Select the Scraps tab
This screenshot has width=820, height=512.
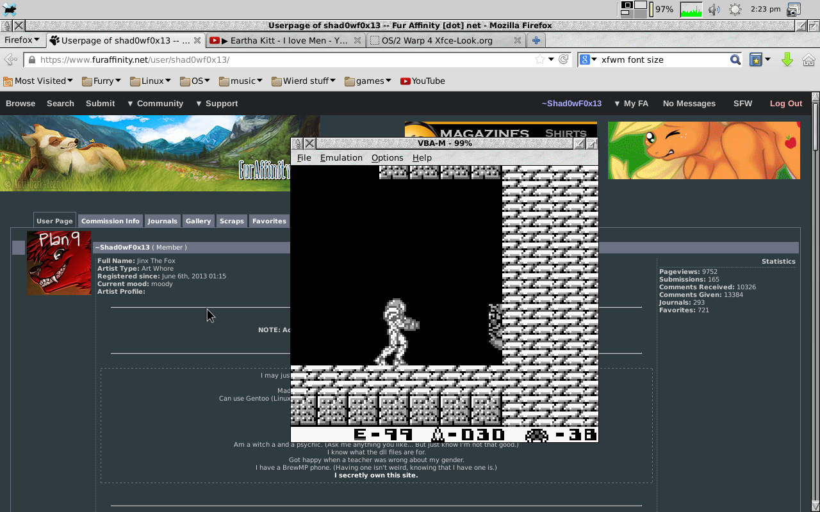coord(232,221)
